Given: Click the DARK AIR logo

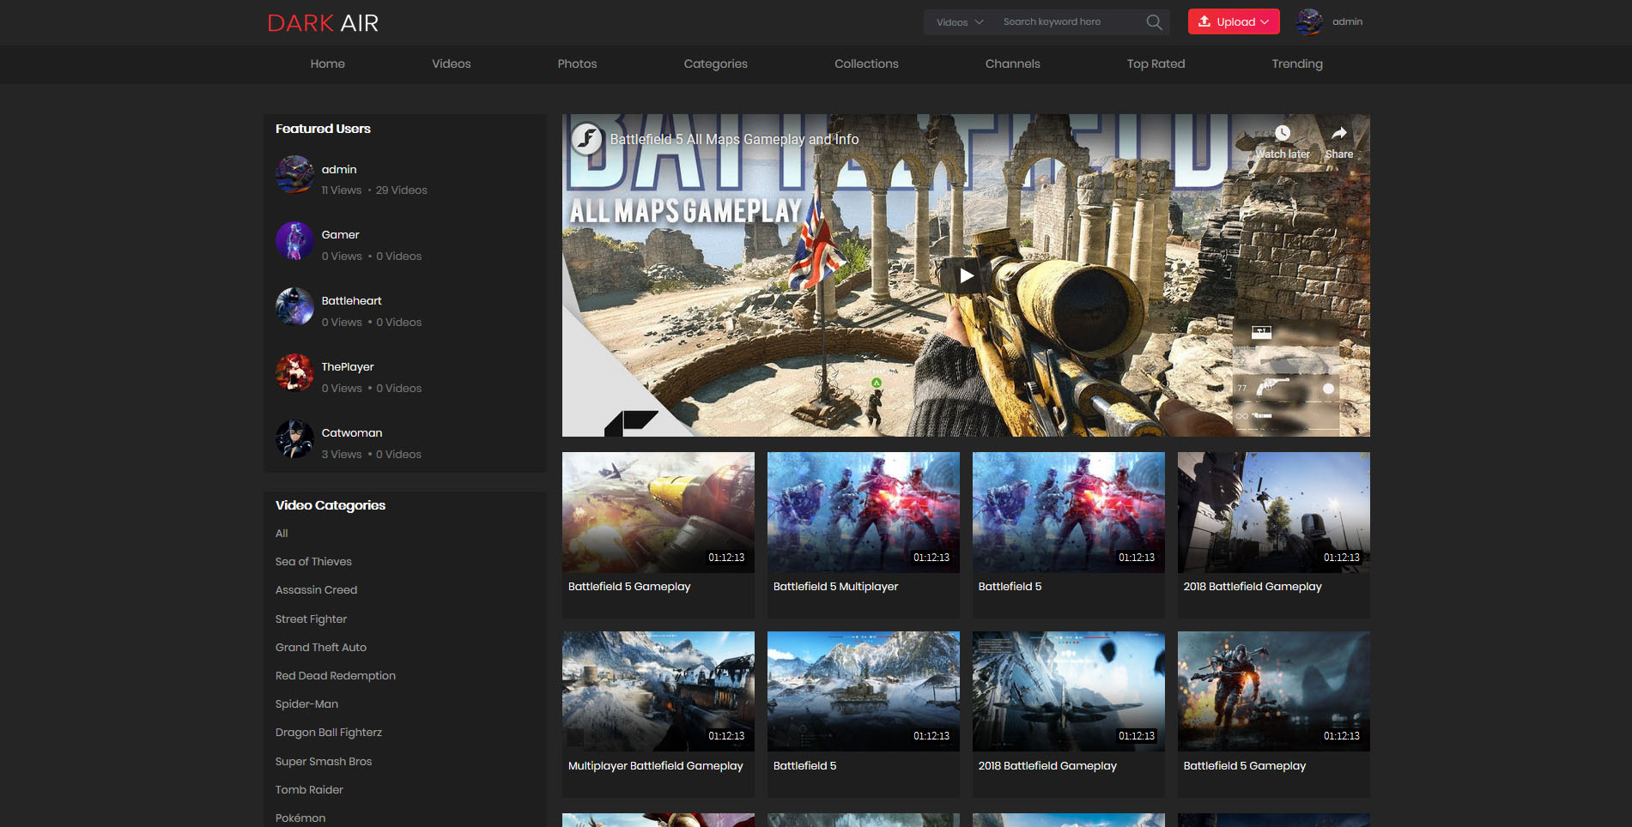Looking at the screenshot, I should (x=323, y=23).
